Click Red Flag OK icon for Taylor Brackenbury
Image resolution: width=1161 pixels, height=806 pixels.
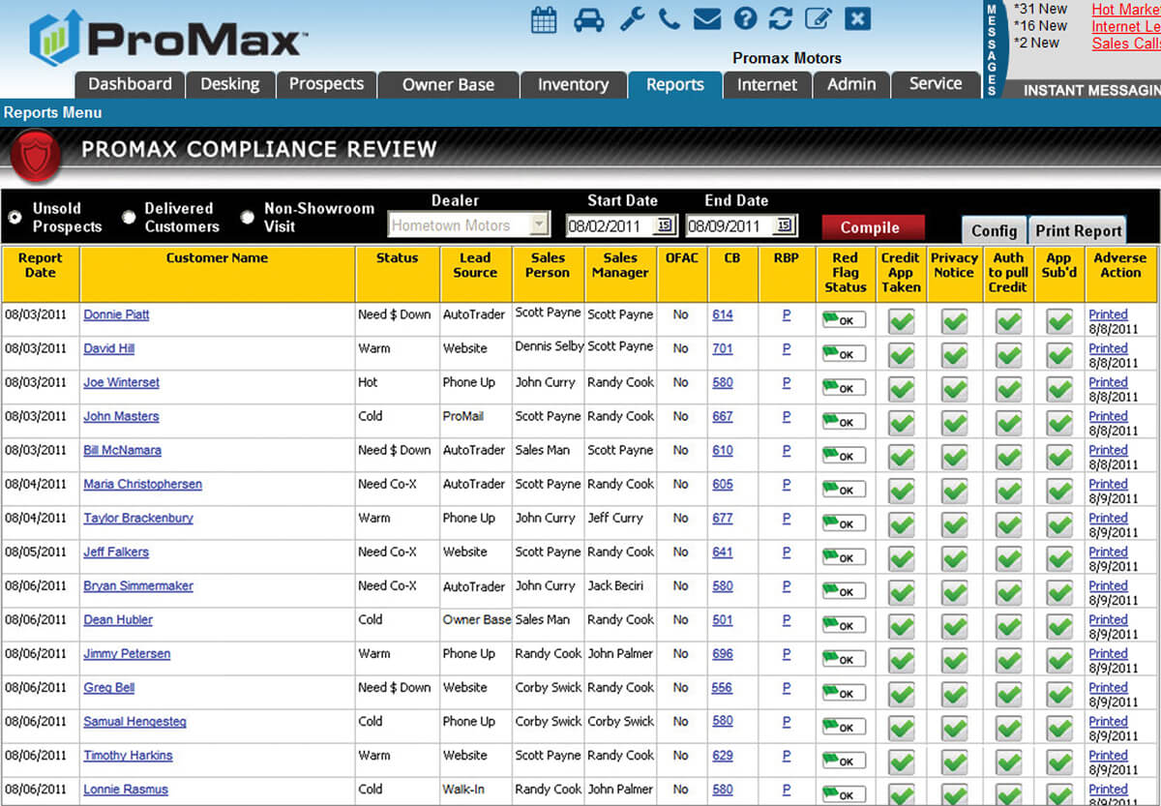[844, 523]
